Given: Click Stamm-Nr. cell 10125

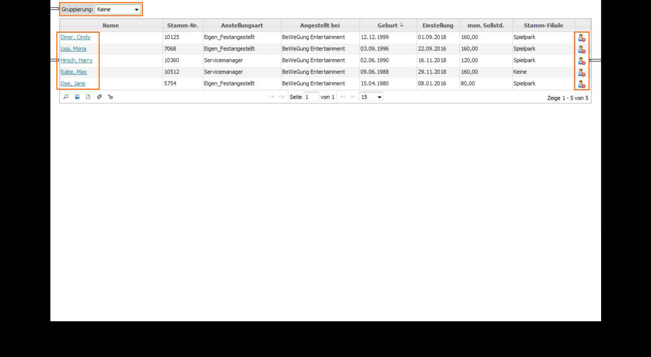Looking at the screenshot, I should (172, 37).
